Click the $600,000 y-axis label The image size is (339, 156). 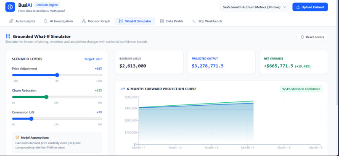point(131,97)
